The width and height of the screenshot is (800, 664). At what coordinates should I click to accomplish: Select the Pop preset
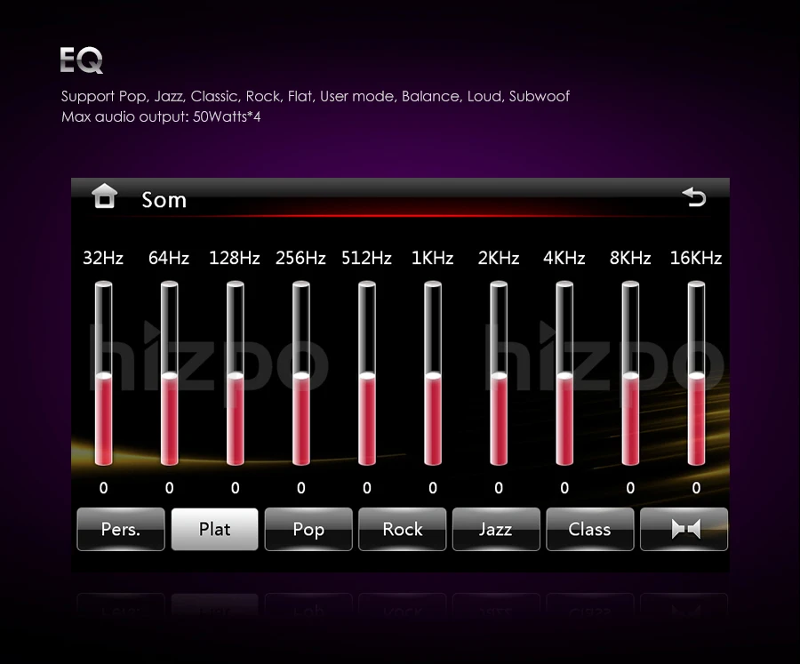tap(308, 529)
